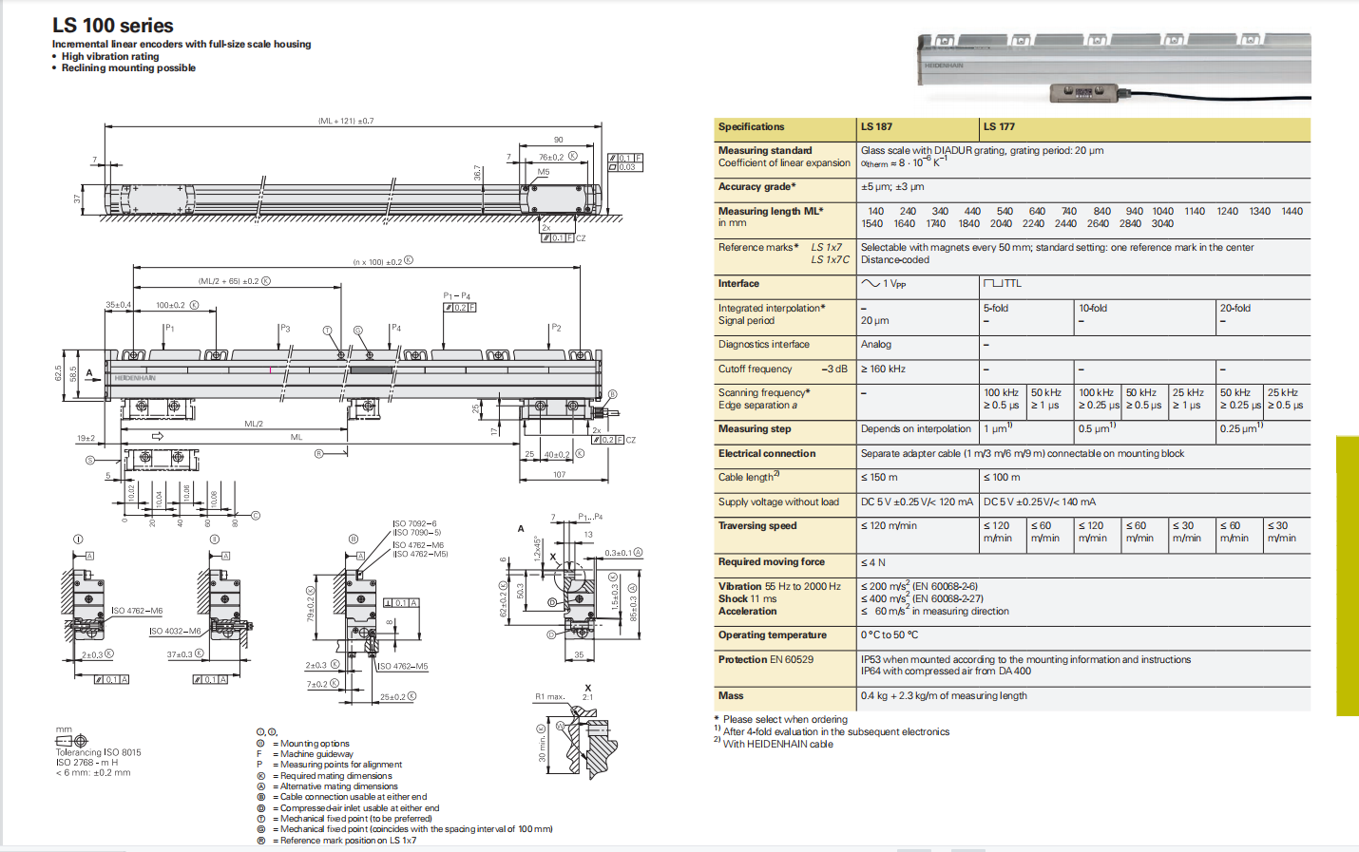Click the LS 177 column header
This screenshot has height=852, width=1359.
point(999,127)
